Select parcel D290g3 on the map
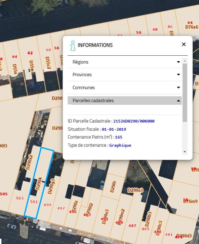 tap(51, 186)
